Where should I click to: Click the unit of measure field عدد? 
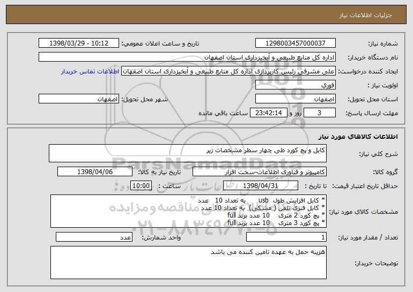point(94,237)
